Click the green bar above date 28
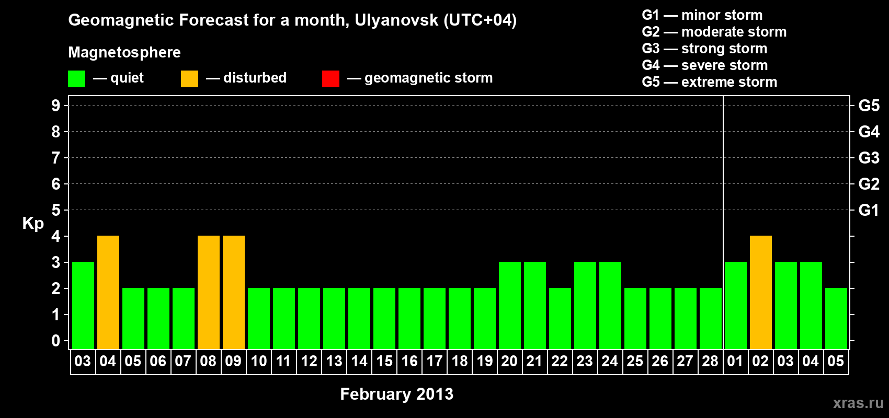This screenshot has width=889, height=418. (711, 319)
